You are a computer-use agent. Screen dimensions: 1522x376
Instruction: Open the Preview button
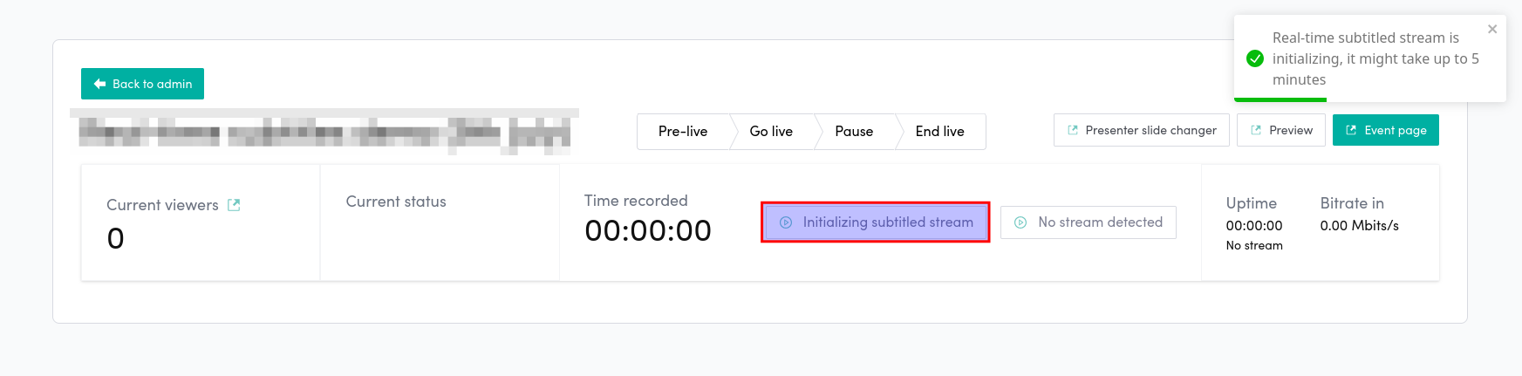click(x=1280, y=130)
